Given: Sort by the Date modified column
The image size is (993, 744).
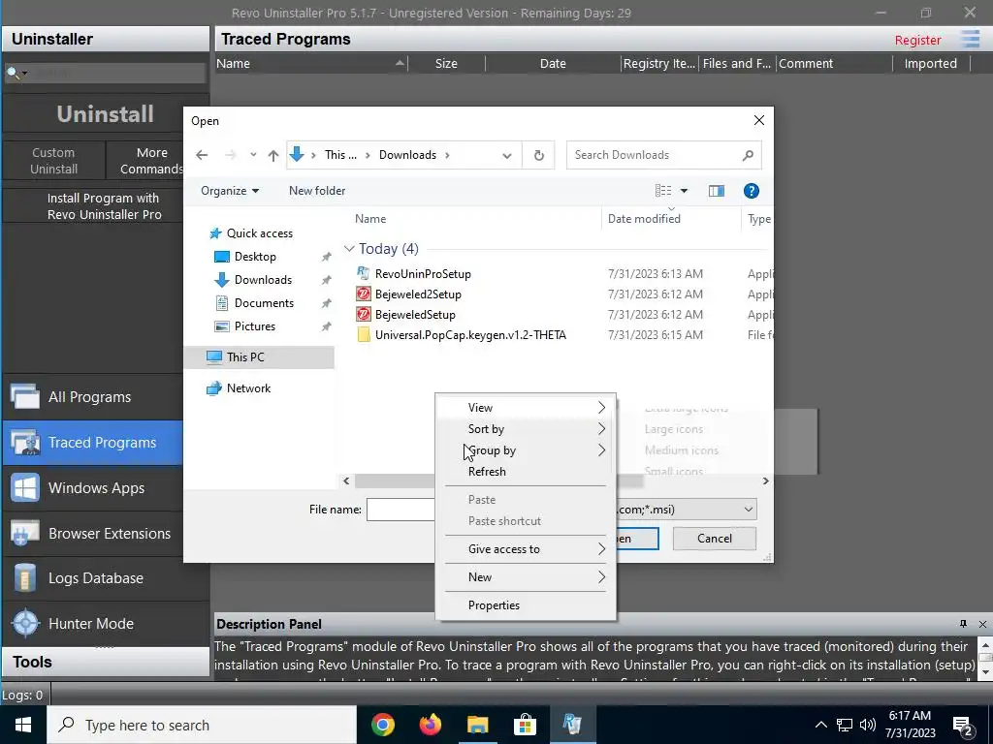Looking at the screenshot, I should 644,219.
